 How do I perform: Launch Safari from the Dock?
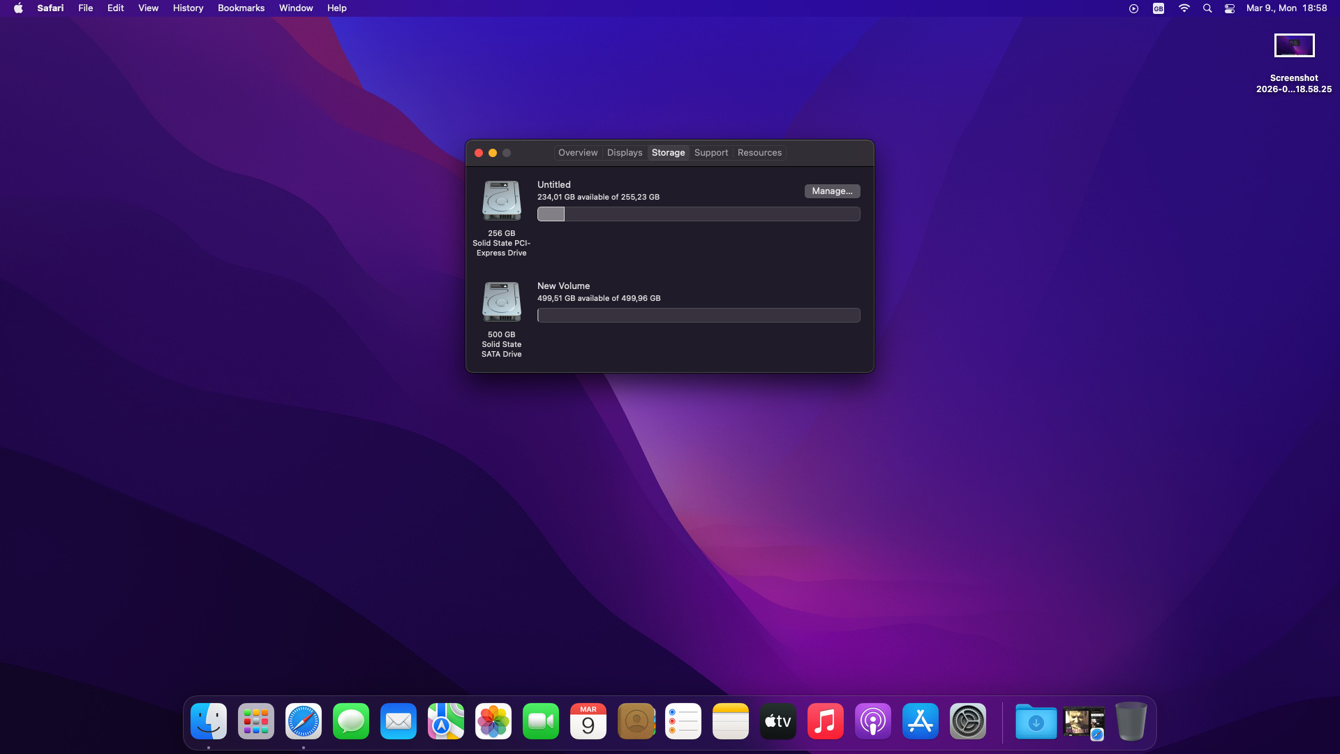point(303,721)
